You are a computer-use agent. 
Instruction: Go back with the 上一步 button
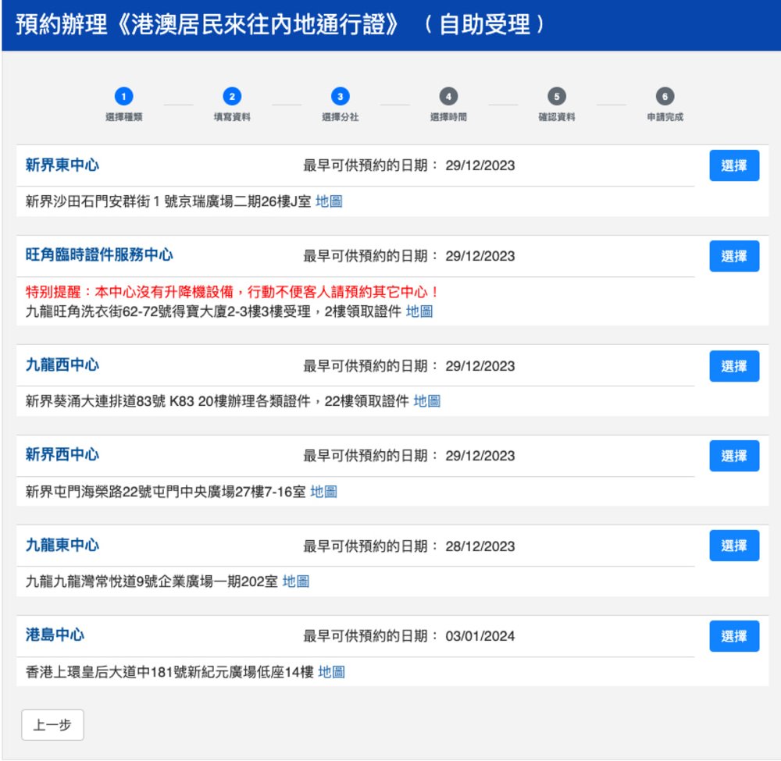[x=52, y=725]
